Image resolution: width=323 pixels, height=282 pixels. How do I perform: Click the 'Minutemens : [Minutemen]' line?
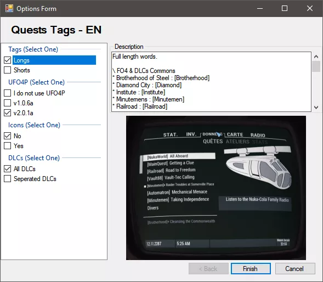click(148, 99)
